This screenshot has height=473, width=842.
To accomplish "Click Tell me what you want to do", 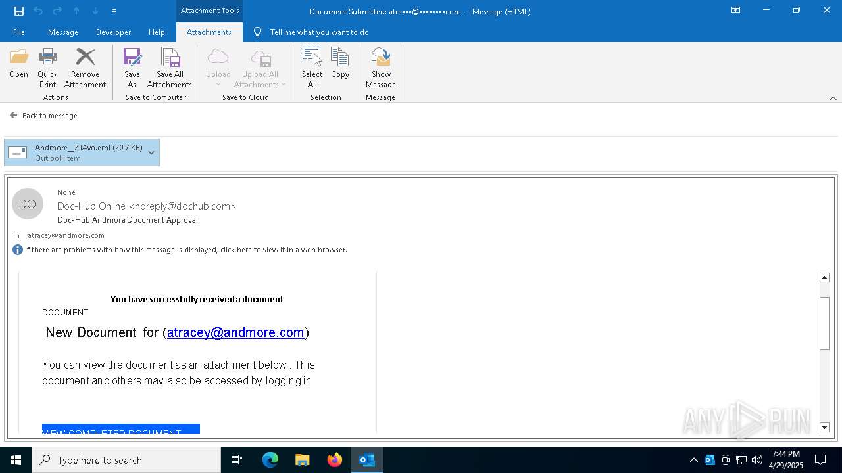I will coord(319,32).
